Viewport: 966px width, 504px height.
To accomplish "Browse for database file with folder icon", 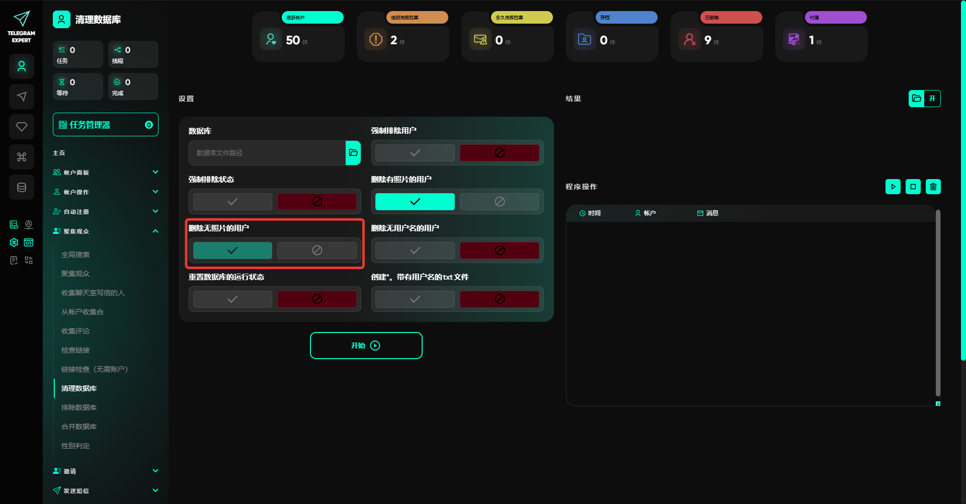I will (x=353, y=153).
